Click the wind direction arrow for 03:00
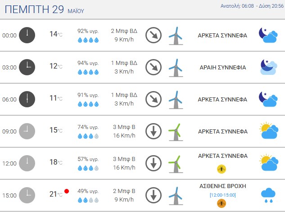This screenshot has height=216, width=285. (x=154, y=67)
